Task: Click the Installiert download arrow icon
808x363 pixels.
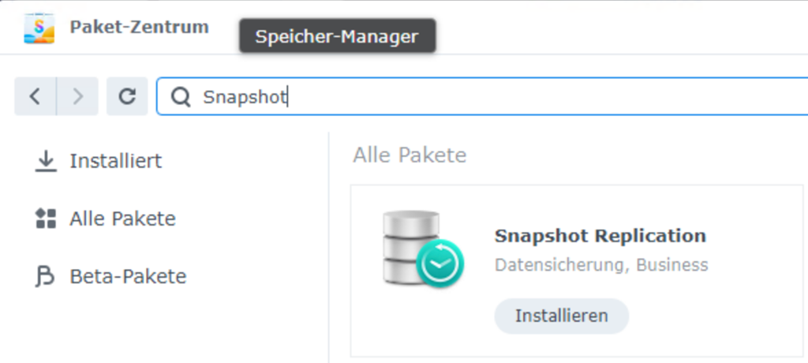Action: 47,161
